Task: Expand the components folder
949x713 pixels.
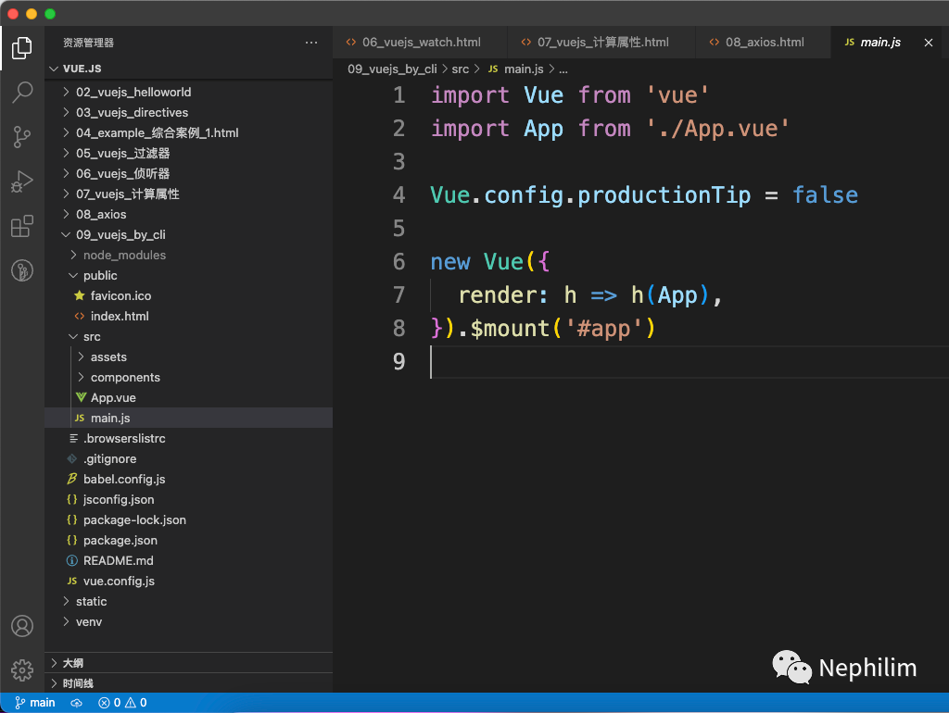Action: click(188, 378)
